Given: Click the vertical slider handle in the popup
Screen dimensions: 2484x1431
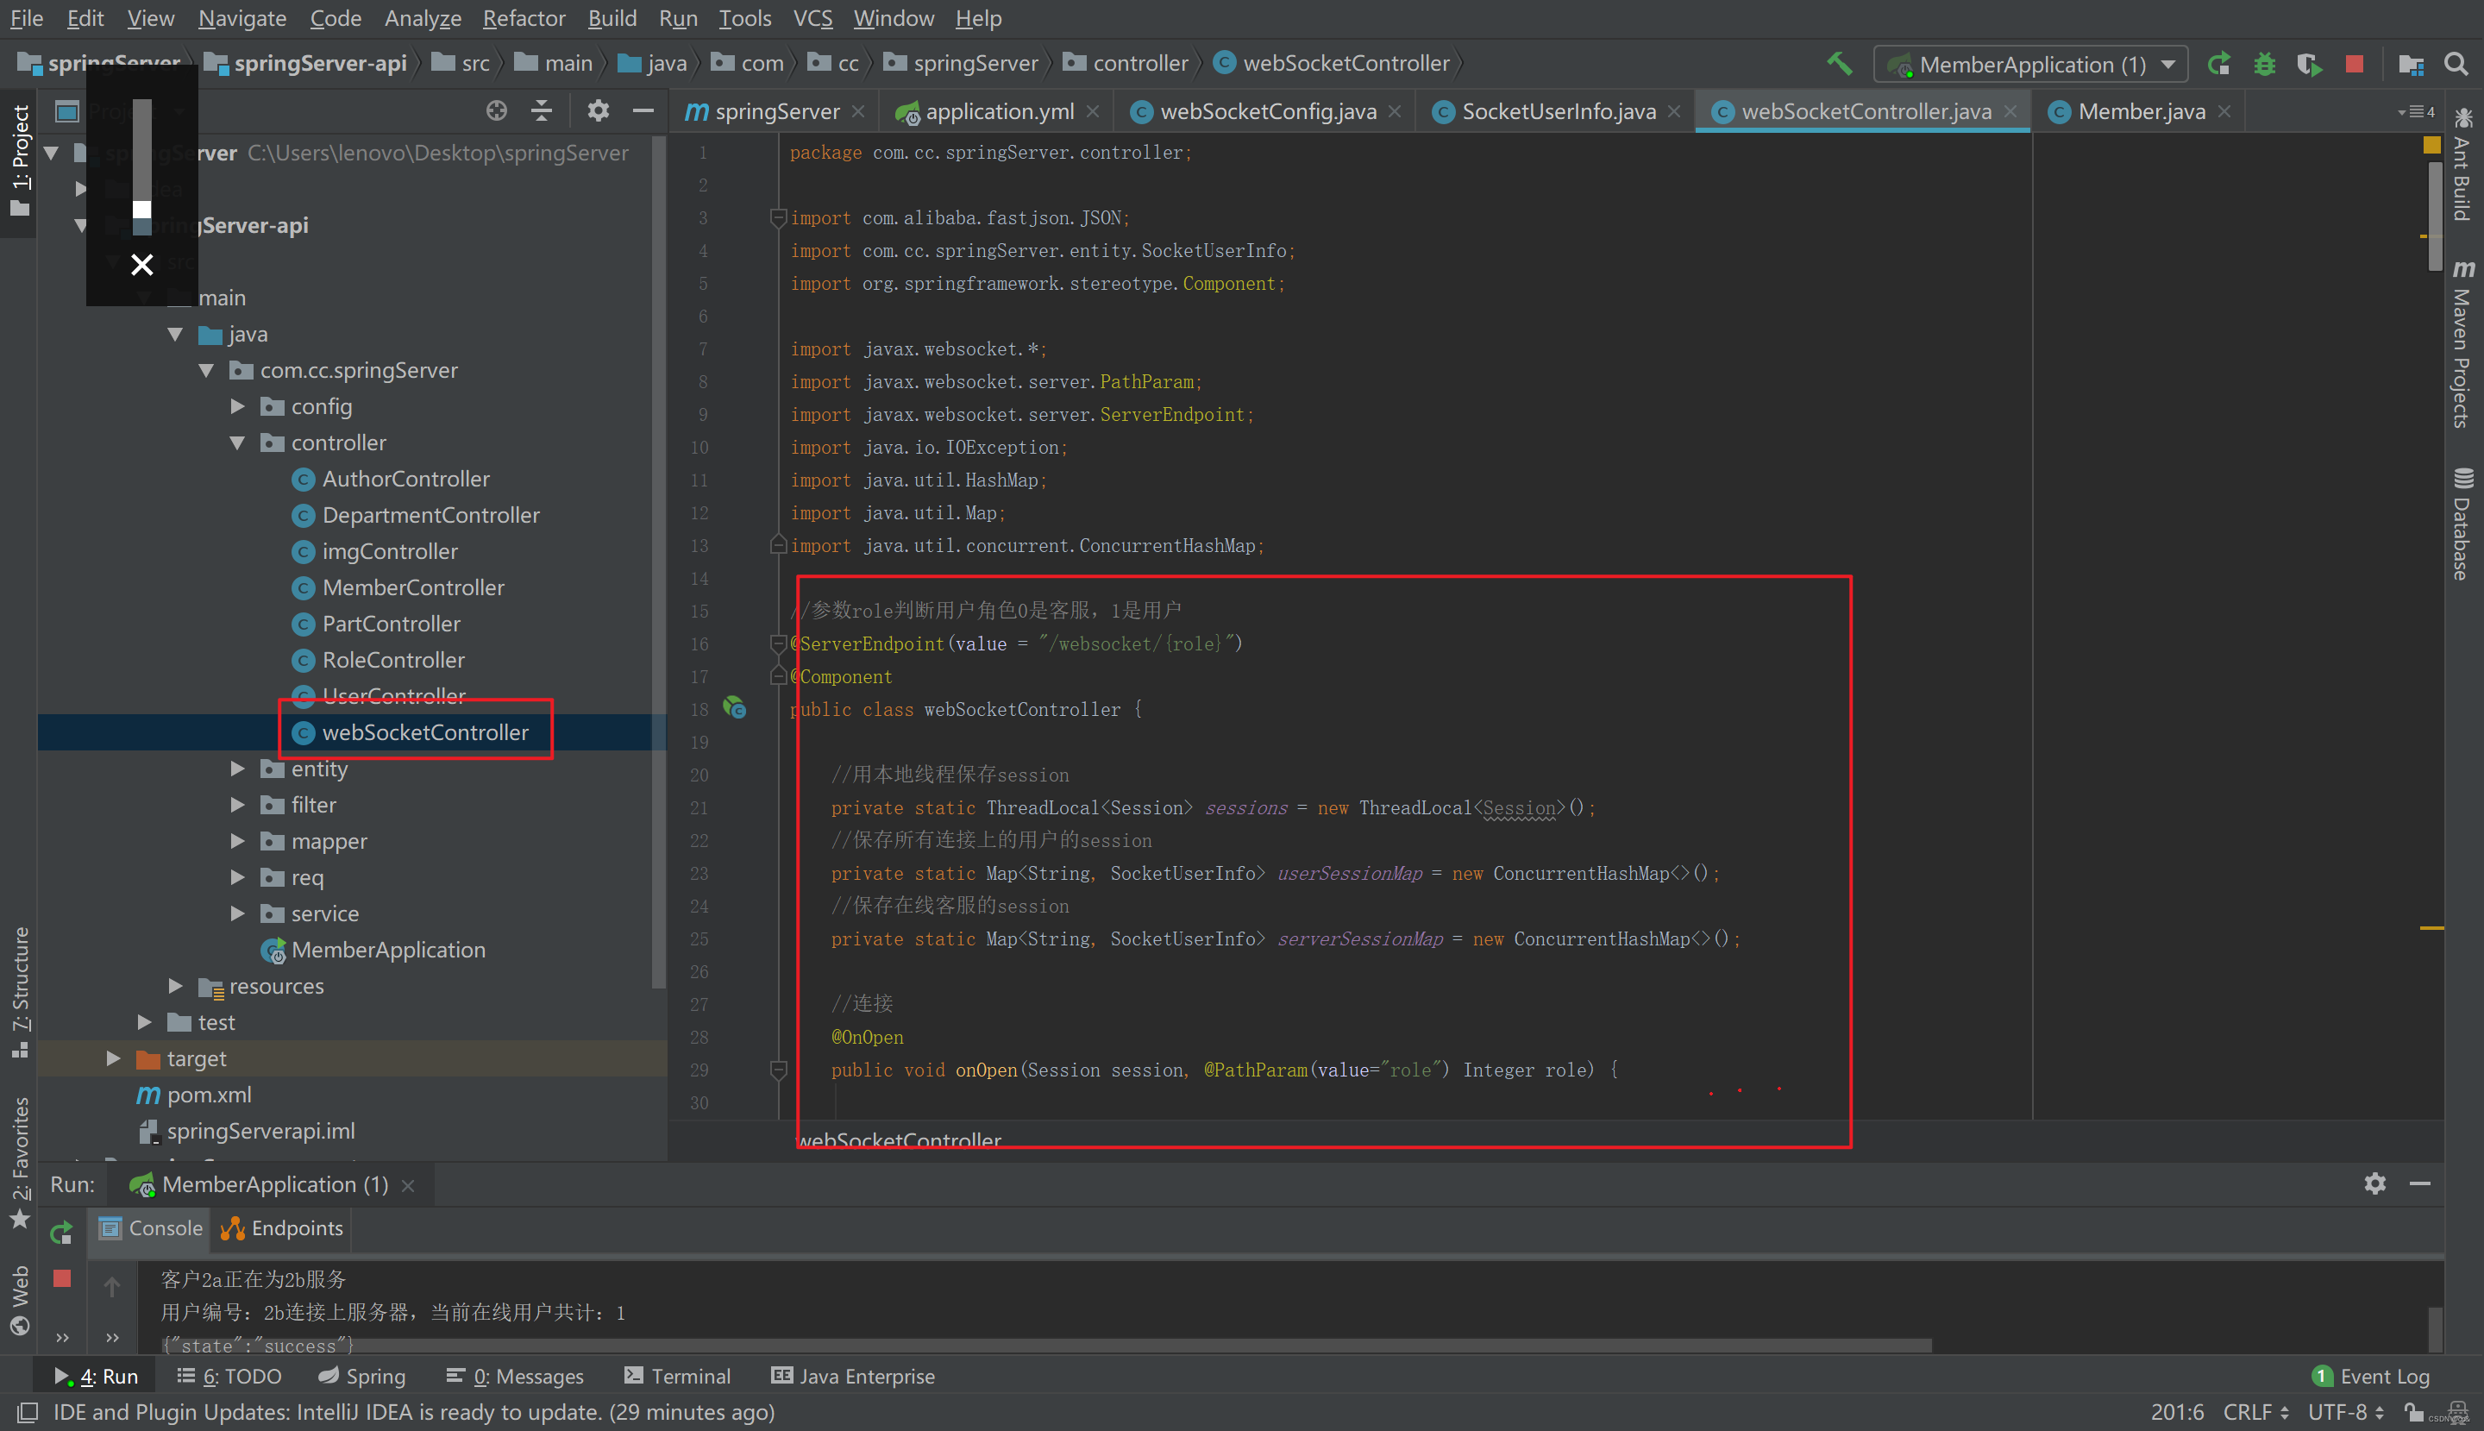Looking at the screenshot, I should [x=142, y=210].
